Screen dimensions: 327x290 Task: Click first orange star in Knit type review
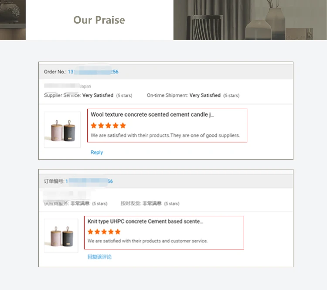coord(91,232)
